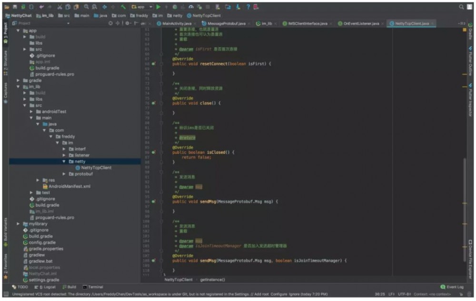Click the Cut scissors icon

pyautogui.click(x=60, y=7)
